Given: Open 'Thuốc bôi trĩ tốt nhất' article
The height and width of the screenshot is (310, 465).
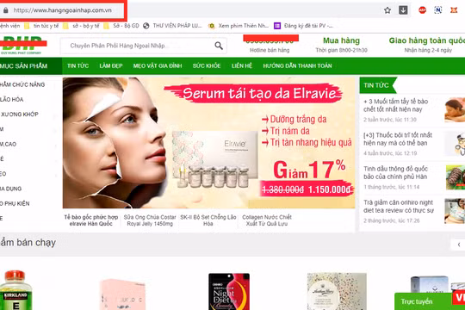Looking at the screenshot, I should [x=398, y=139].
